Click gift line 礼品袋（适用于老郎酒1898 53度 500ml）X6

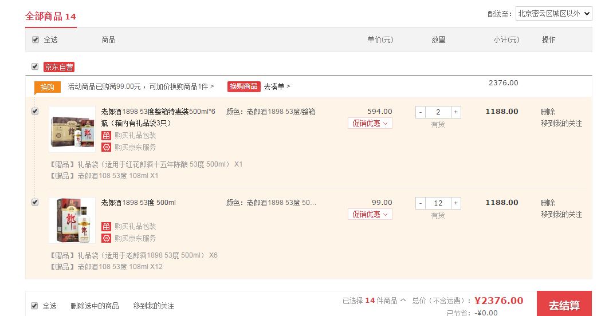[x=133, y=255]
